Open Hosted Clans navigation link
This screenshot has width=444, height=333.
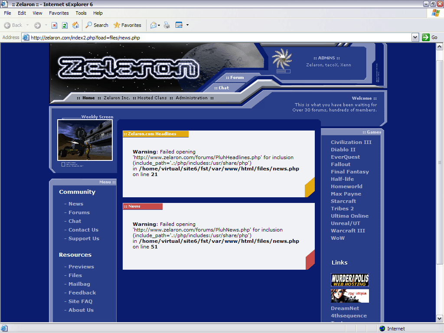152,98
